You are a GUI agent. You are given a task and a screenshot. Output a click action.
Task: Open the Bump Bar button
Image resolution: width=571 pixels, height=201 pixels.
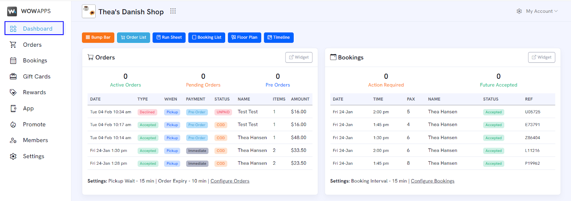pyautogui.click(x=98, y=37)
